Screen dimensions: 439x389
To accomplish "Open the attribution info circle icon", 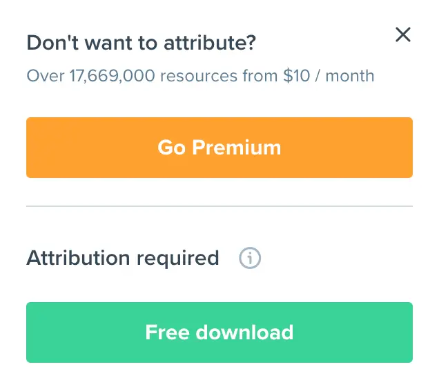I will pos(250,258).
